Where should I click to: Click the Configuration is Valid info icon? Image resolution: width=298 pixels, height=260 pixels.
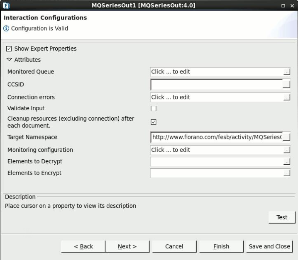tap(6, 29)
